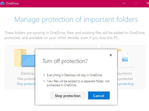
Task: Click the Manage protection of important folders heading
Action: tap(76, 20)
